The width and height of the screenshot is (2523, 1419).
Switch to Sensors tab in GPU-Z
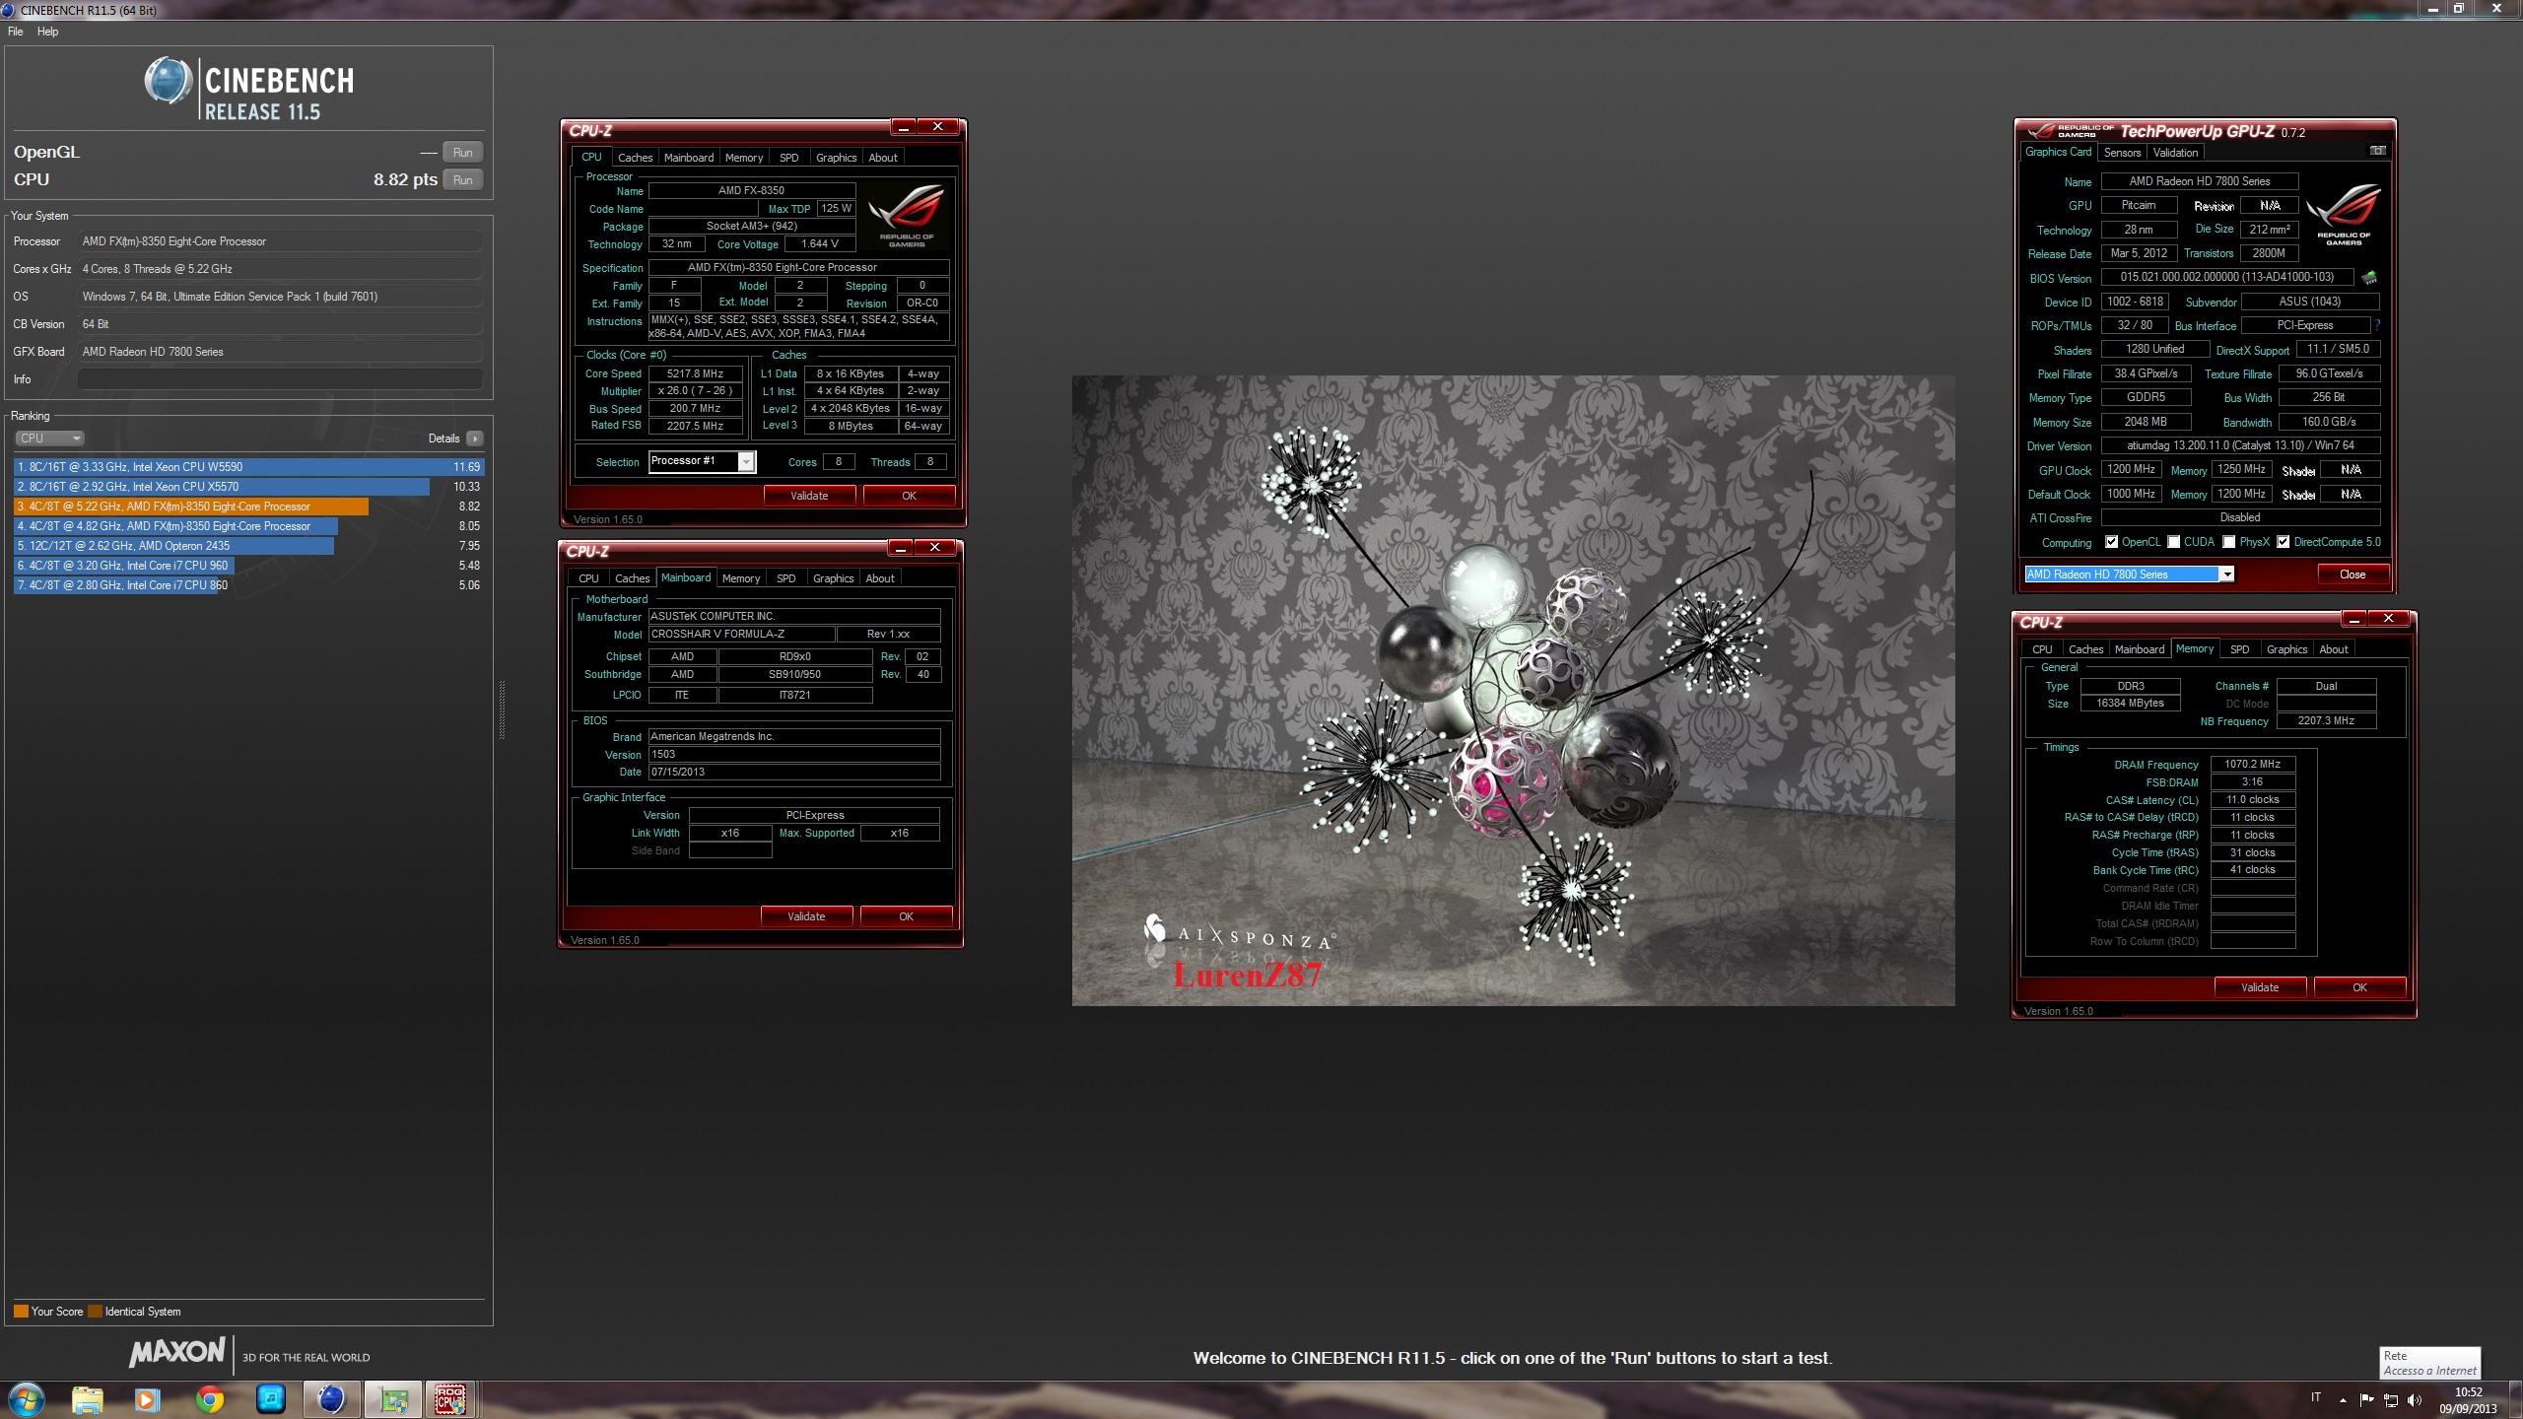point(2122,153)
